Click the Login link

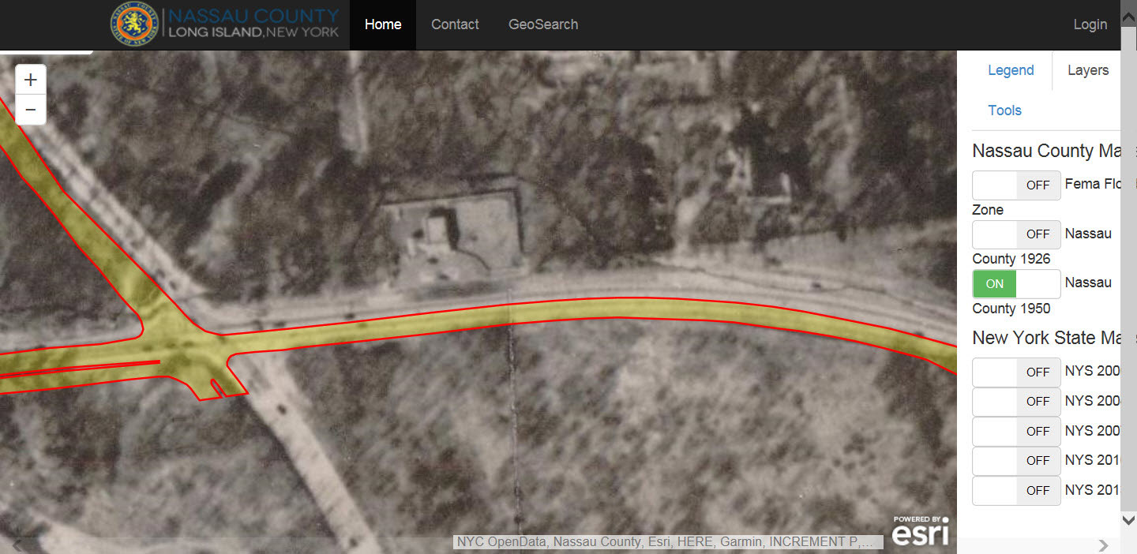1090,24
